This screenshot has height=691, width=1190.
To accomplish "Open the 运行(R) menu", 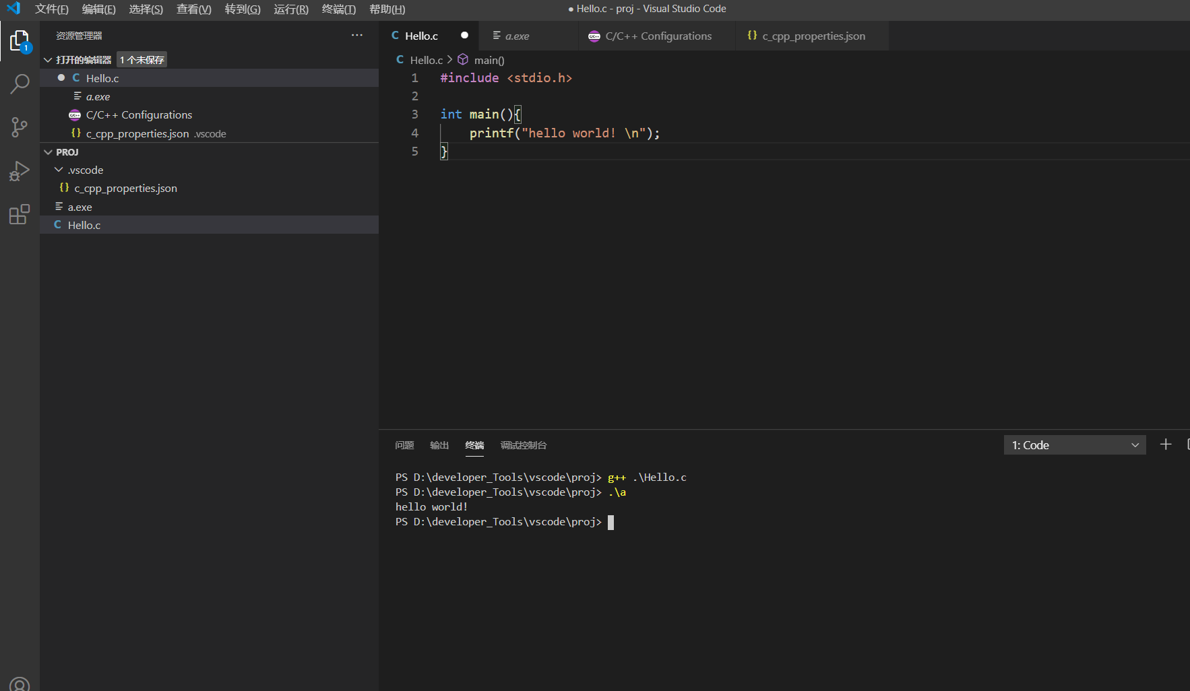I will click(291, 9).
